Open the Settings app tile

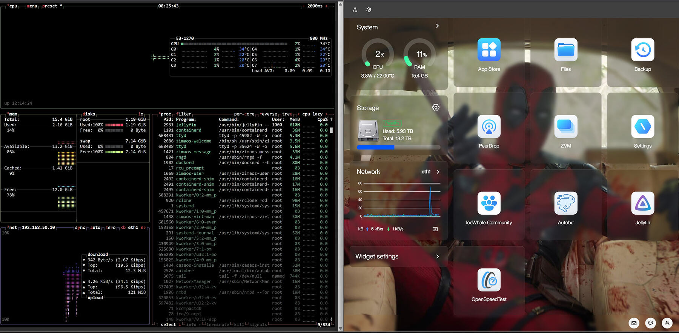643,127
